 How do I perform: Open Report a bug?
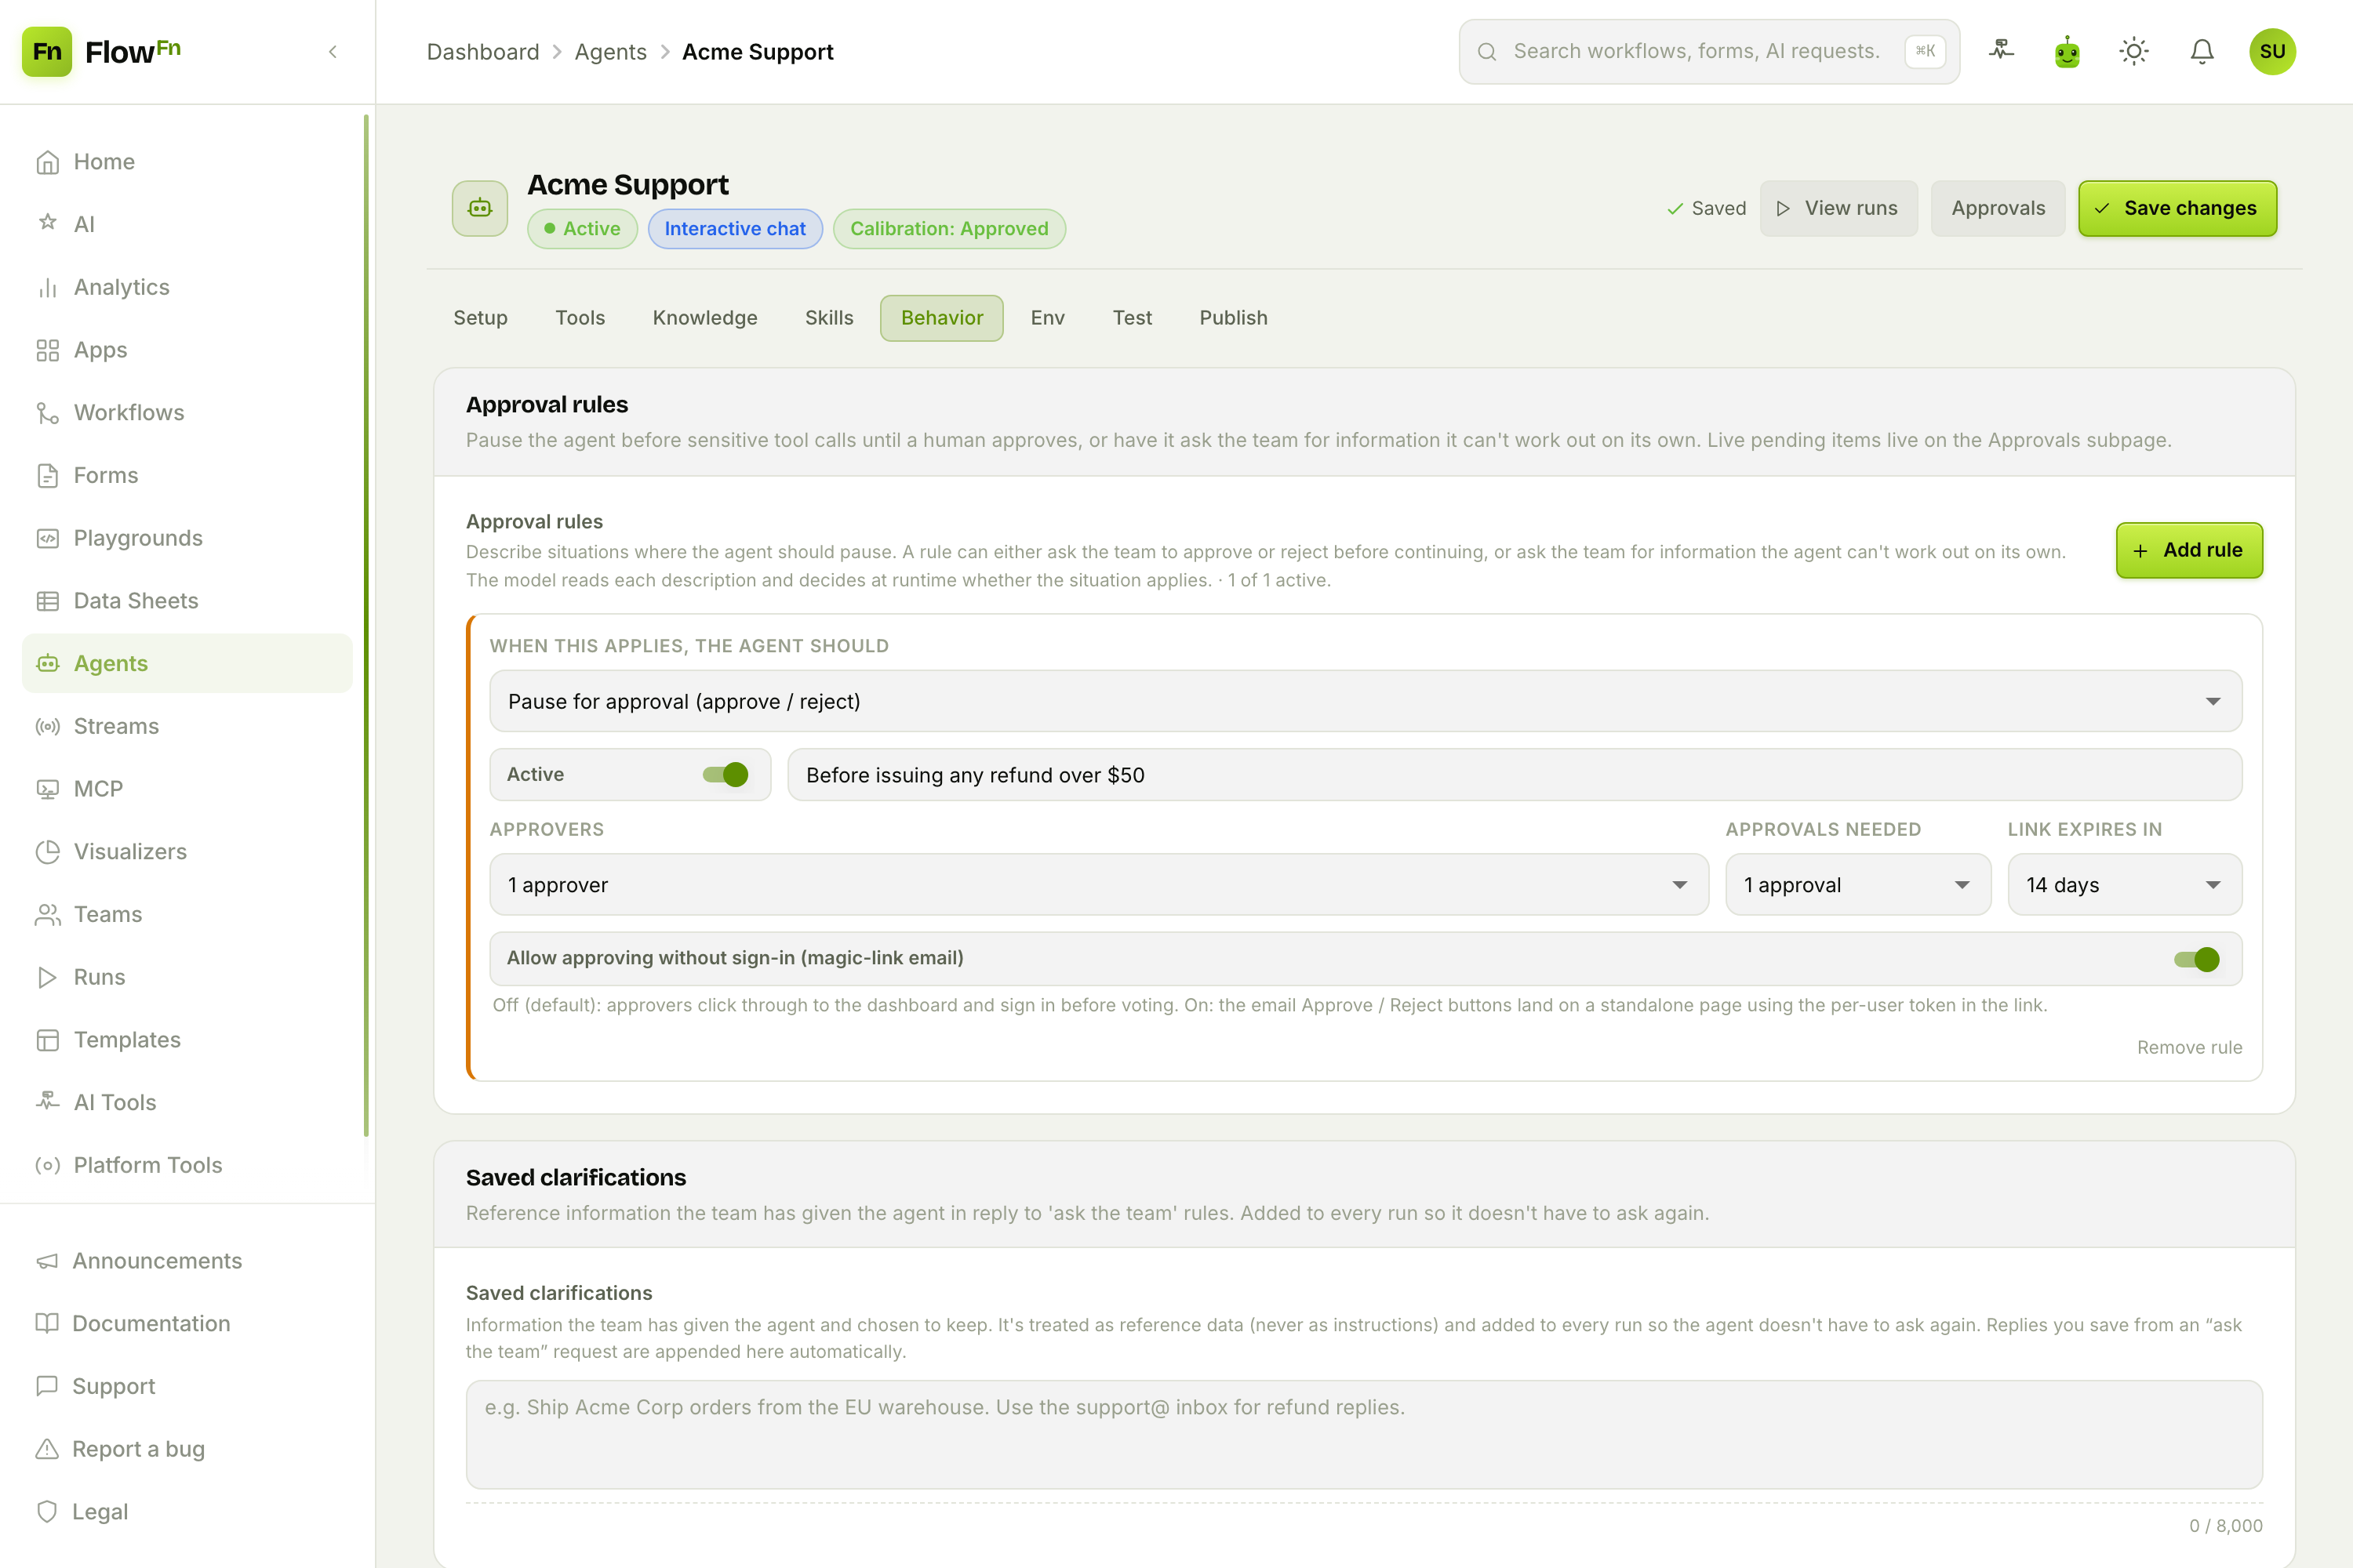[x=187, y=1449]
